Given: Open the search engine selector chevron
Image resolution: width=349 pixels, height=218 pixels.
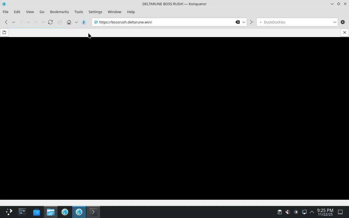Looking at the screenshot, I should [260, 22].
